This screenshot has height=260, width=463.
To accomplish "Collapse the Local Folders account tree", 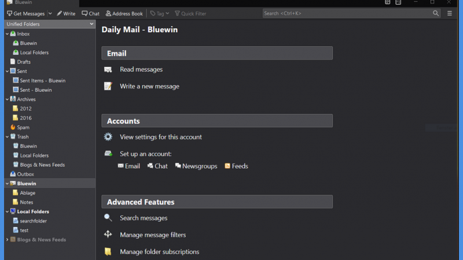I will pyautogui.click(x=7, y=211).
